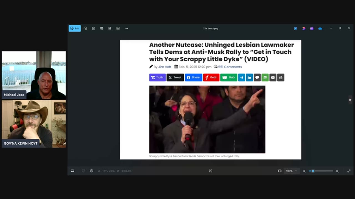
Task: Click the X Tweet share button
Action: click(175, 77)
